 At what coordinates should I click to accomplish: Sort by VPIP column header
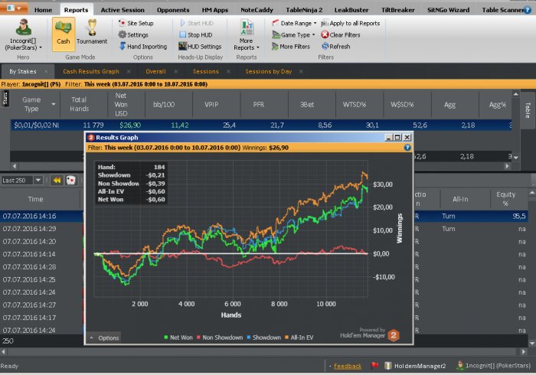click(x=211, y=105)
